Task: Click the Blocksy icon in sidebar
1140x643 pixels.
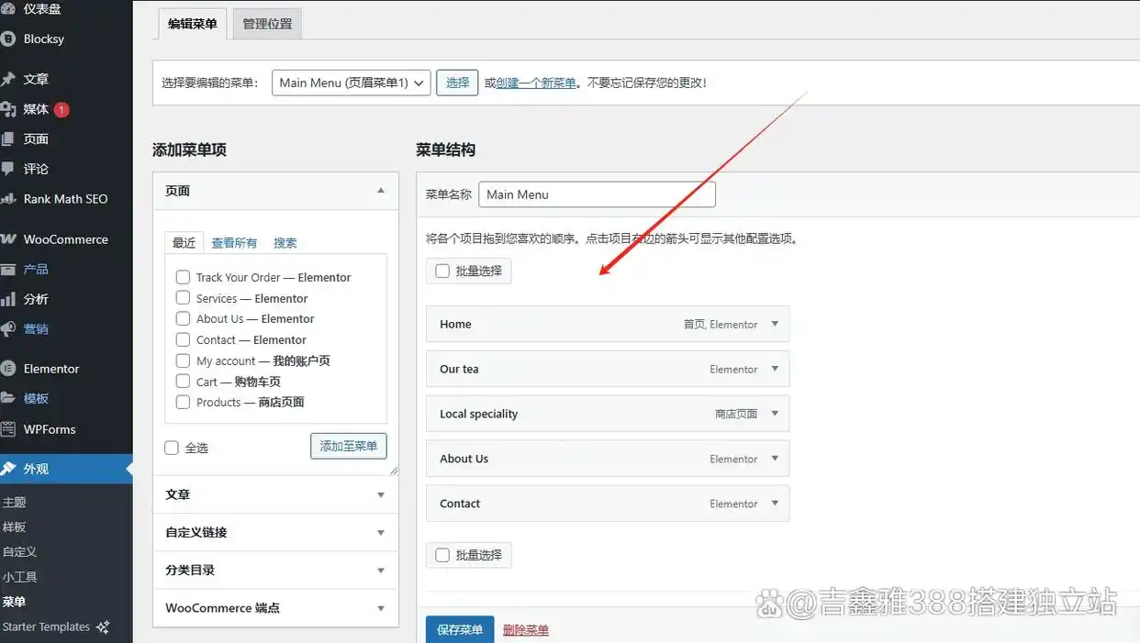Action: (8, 39)
